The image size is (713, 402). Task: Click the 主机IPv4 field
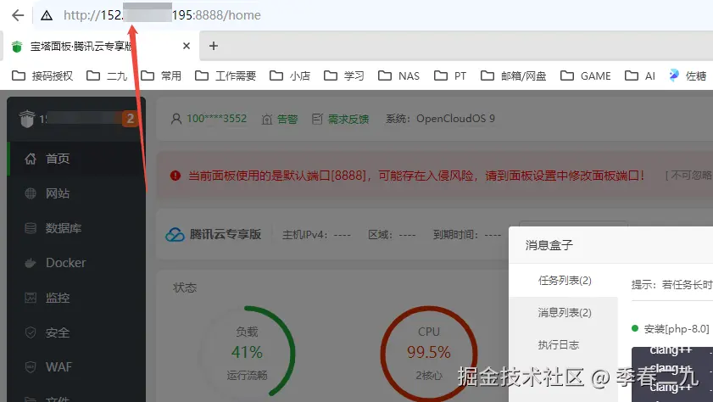[316, 235]
